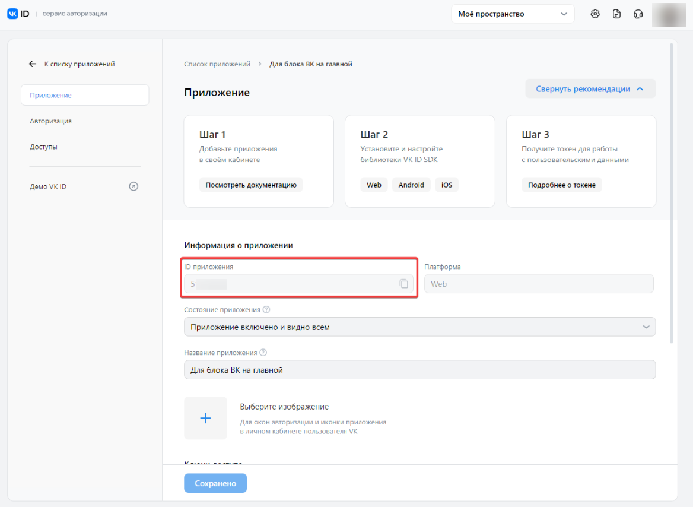Image resolution: width=693 pixels, height=507 pixels.
Task: Open the Демо VK ID external link icon
Action: (x=133, y=186)
